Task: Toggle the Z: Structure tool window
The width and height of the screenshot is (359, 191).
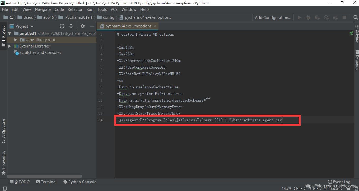Action: [x=3, y=131]
